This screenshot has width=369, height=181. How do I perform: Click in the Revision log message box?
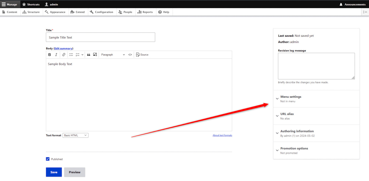(x=316, y=66)
